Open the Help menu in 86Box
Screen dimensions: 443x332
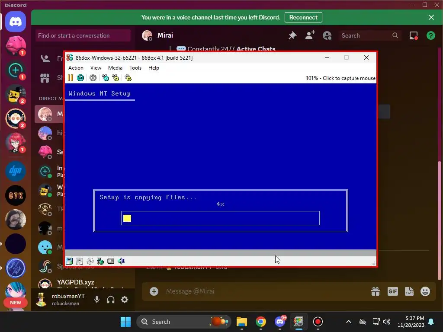click(154, 68)
